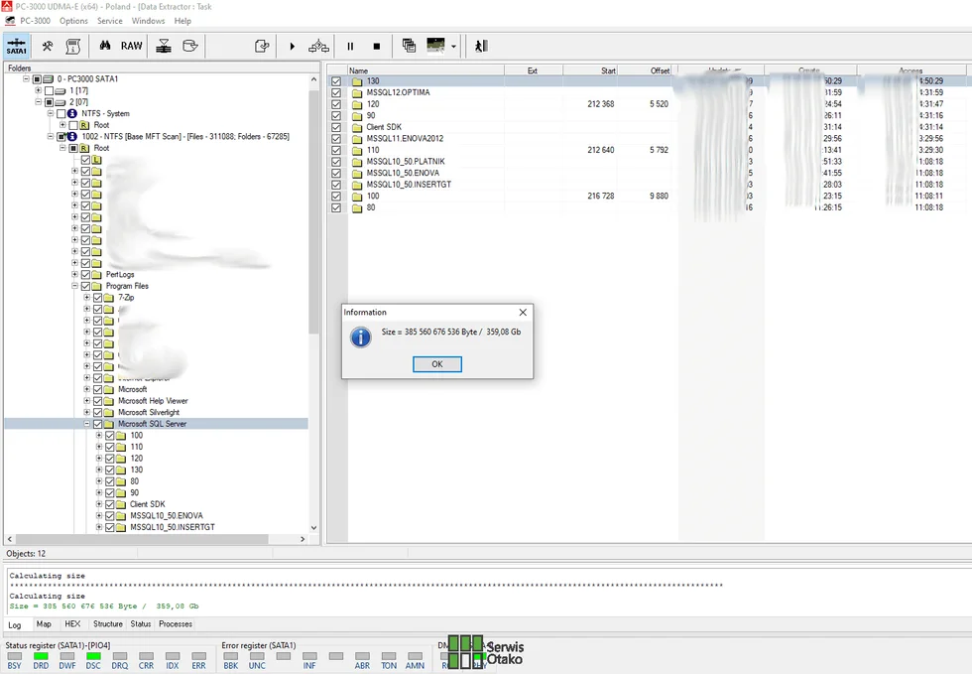Viewport: 972px width, 674px height.
Task: Confirm the Information dialog with OK
Action: [437, 364]
